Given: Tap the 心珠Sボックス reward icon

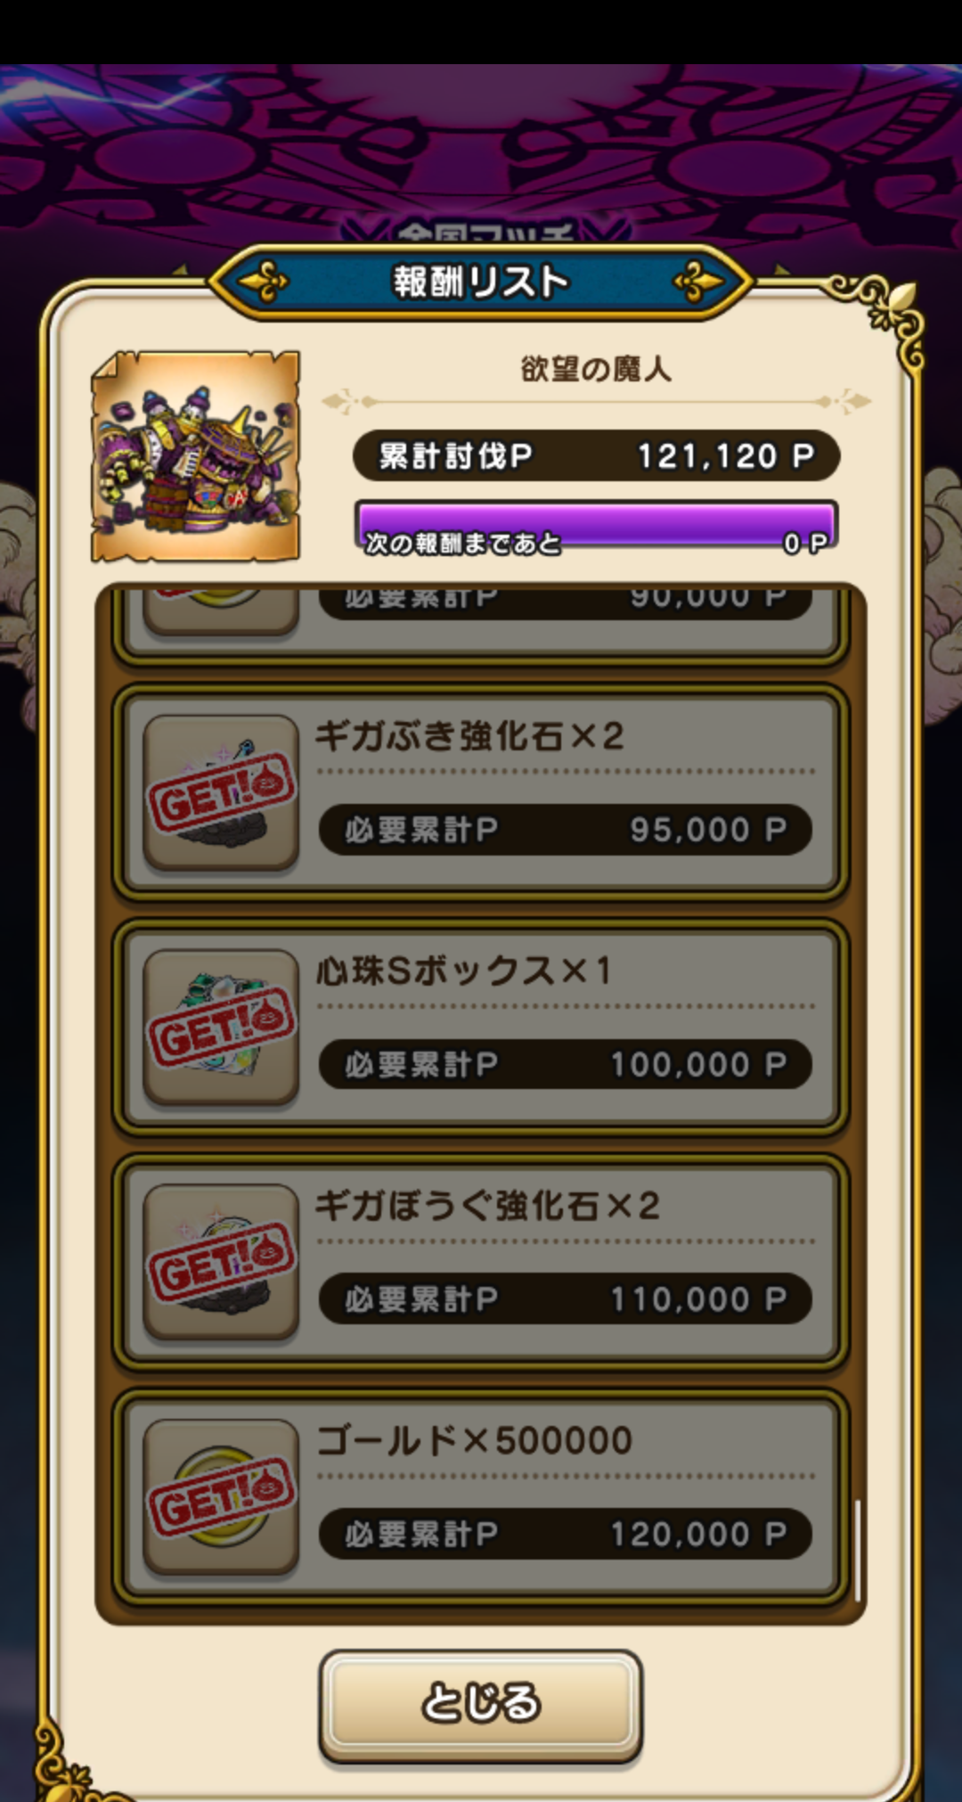Looking at the screenshot, I should tap(221, 1027).
